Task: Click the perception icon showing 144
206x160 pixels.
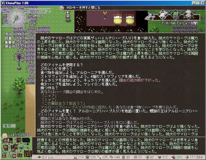Action: click(111, 157)
